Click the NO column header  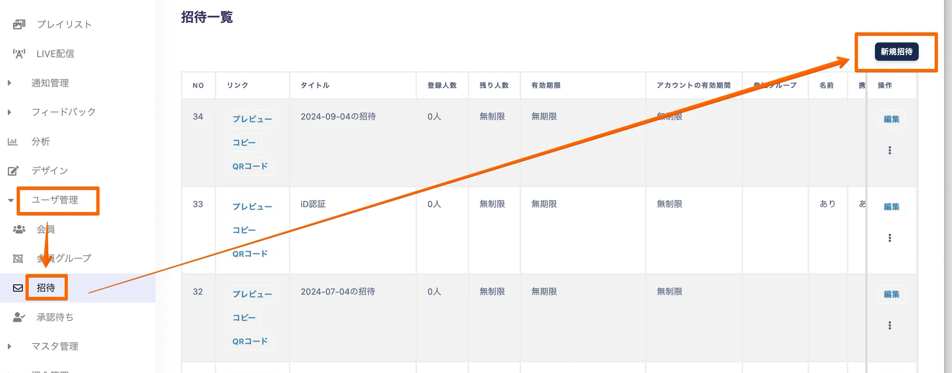(x=198, y=86)
